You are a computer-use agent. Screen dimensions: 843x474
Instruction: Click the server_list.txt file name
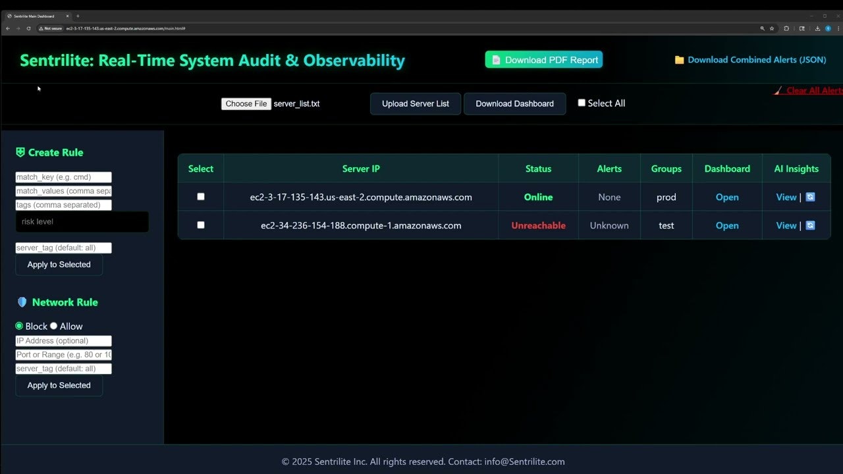point(296,103)
